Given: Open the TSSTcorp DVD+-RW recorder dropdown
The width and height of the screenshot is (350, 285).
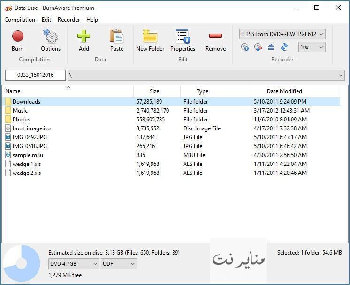Looking at the screenshot, I should coord(282,34).
